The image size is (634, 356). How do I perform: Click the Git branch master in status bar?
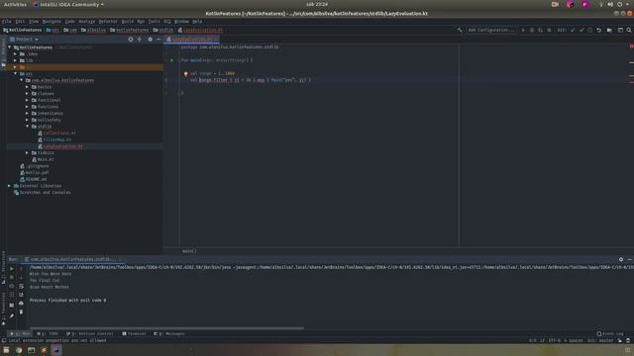(x=600, y=340)
